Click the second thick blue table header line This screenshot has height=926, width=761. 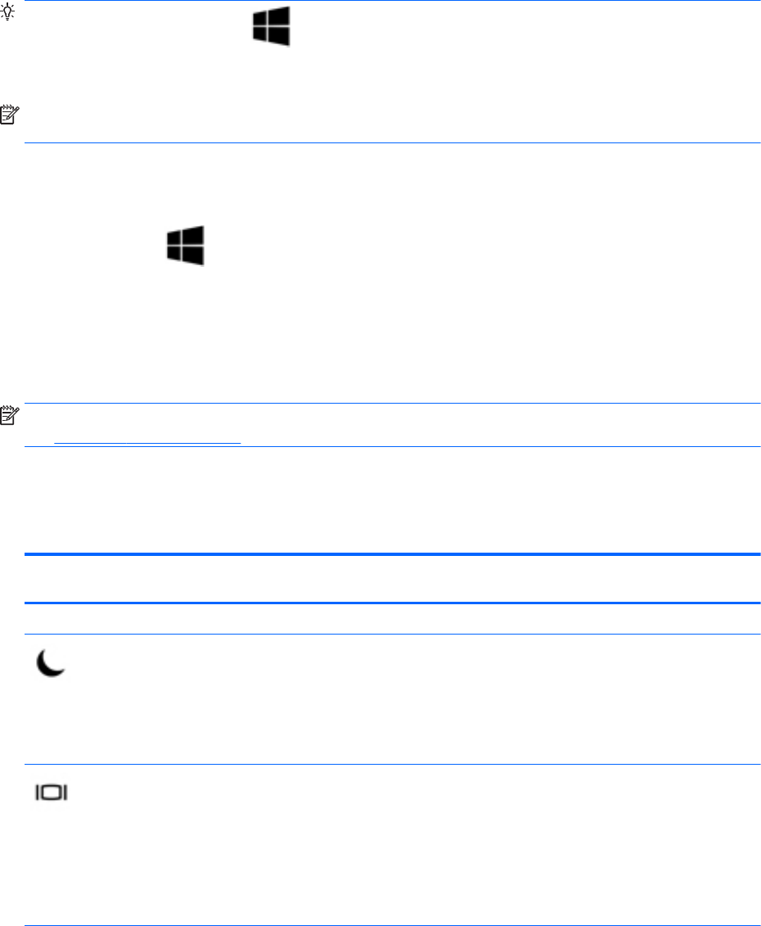[392, 603]
